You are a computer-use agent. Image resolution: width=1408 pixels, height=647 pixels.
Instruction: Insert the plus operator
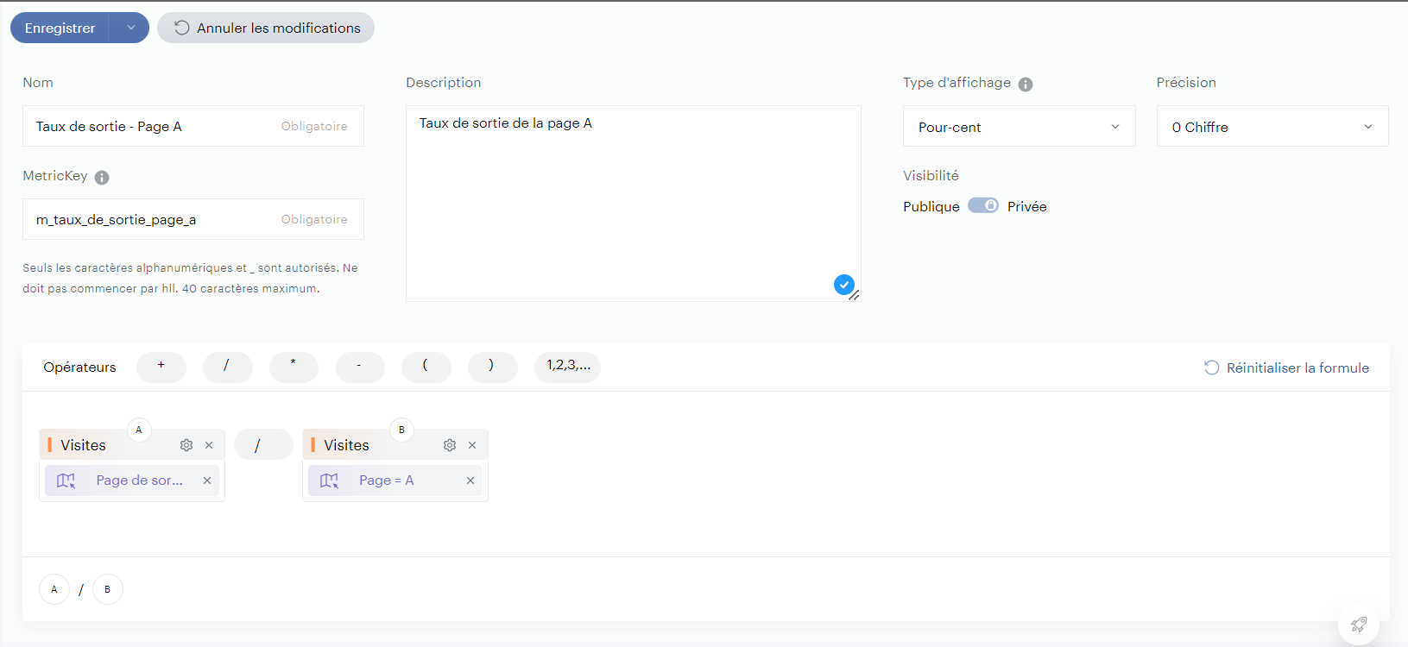[x=161, y=367]
